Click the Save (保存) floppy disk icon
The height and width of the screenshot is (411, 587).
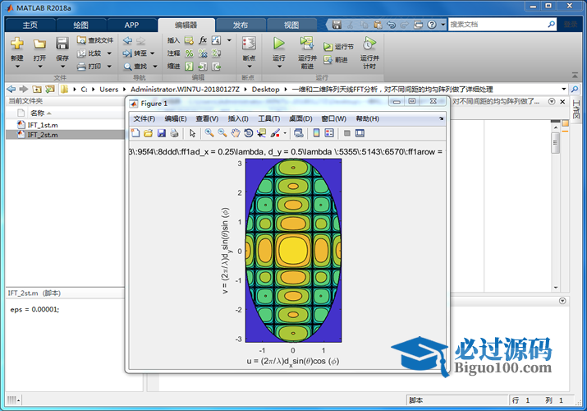pyautogui.click(x=62, y=43)
